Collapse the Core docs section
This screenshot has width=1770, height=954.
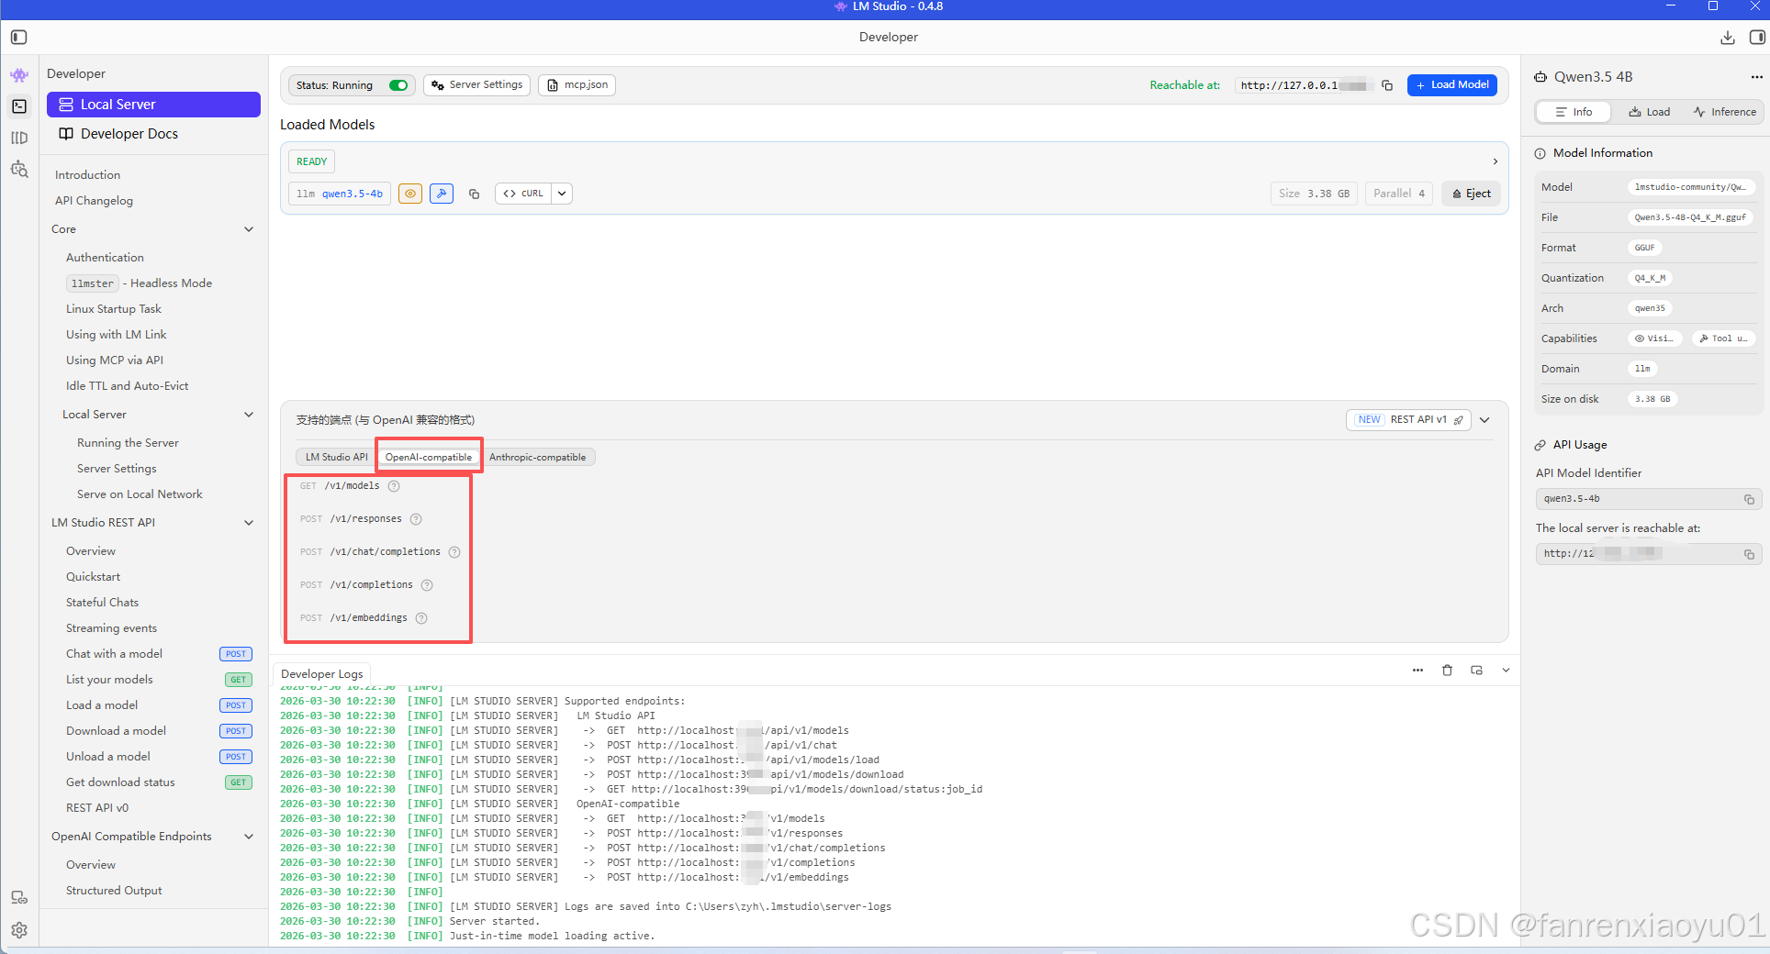249,229
